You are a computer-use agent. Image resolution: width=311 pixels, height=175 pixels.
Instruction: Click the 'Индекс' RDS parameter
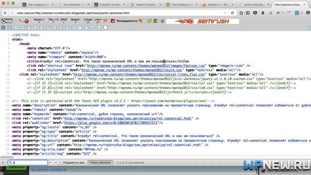click(x=39, y=20)
